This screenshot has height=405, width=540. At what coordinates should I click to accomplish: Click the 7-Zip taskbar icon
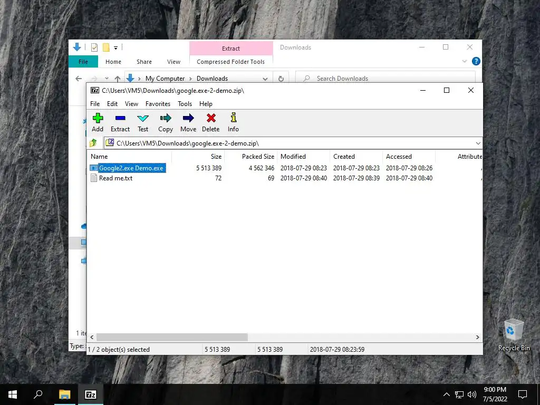pos(91,394)
